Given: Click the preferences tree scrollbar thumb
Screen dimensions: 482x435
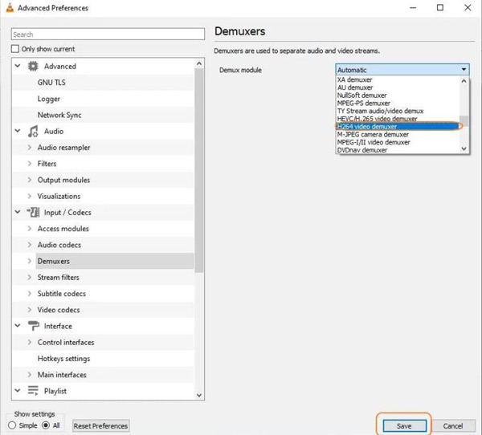Looking at the screenshot, I should pos(199,170).
